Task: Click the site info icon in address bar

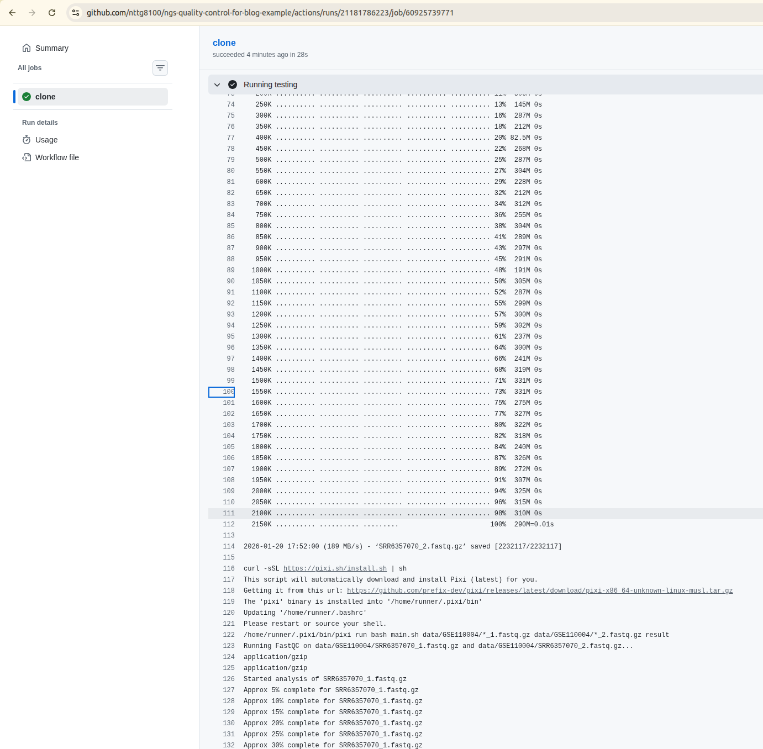Action: point(76,13)
